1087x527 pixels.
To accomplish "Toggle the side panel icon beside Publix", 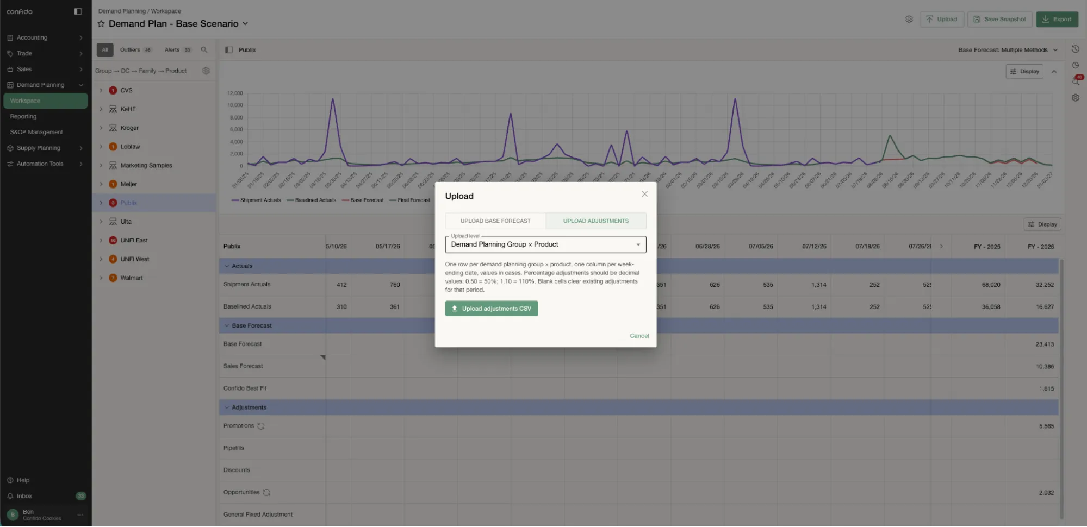I will coord(229,50).
